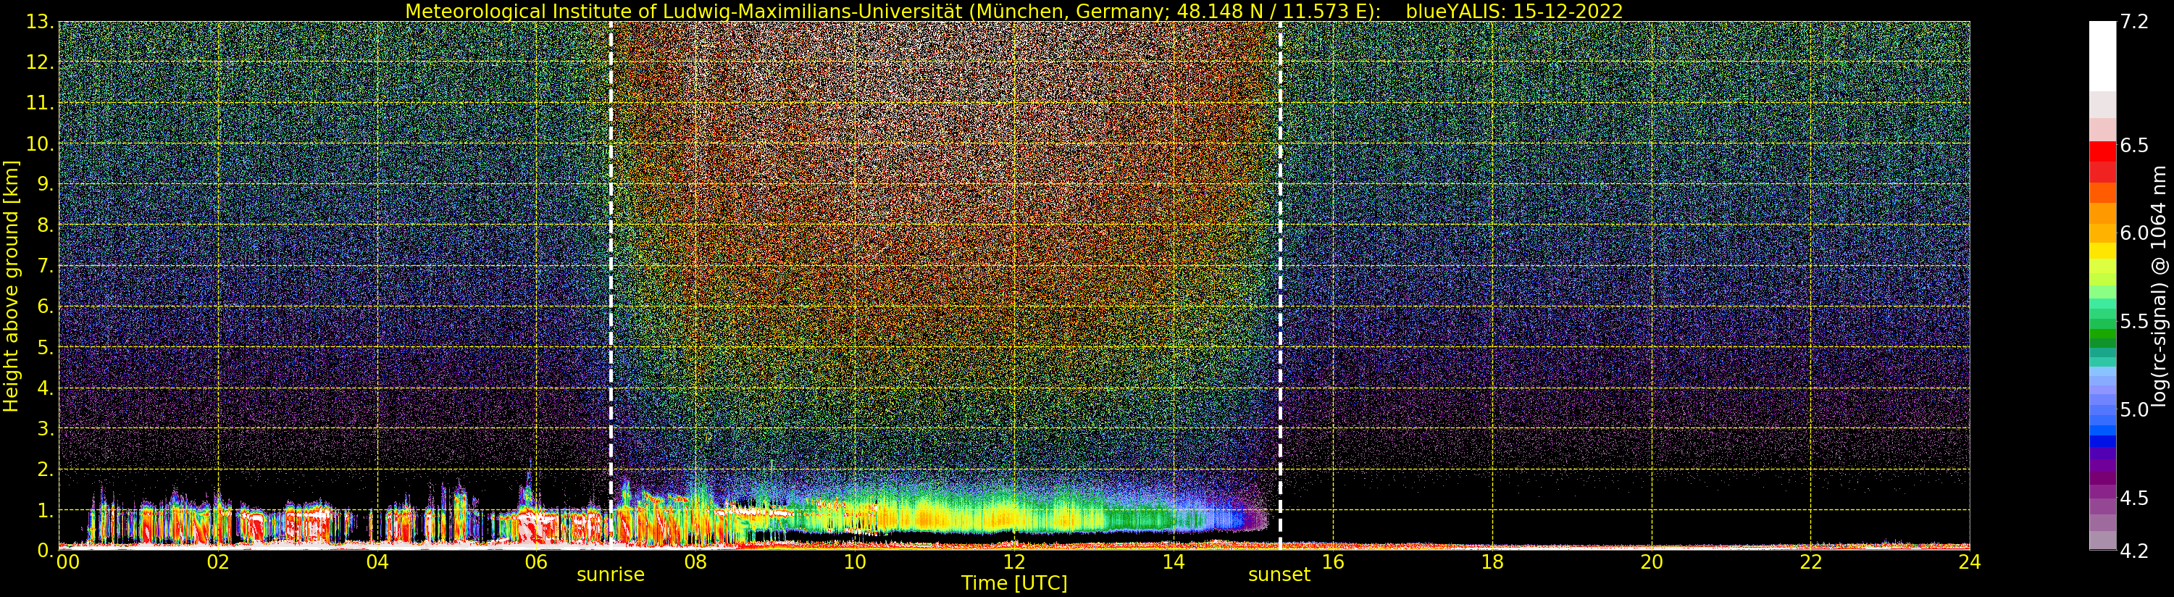Screen dimensions: 2174x597
Task: Click the colorbar value 6.0
Action: coord(2133,233)
